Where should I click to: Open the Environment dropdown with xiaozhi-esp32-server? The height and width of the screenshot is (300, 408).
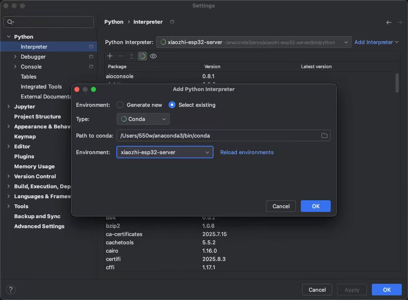tap(165, 152)
